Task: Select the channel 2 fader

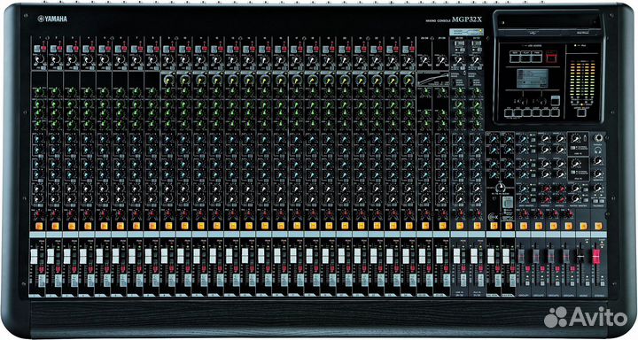Action: (51, 256)
